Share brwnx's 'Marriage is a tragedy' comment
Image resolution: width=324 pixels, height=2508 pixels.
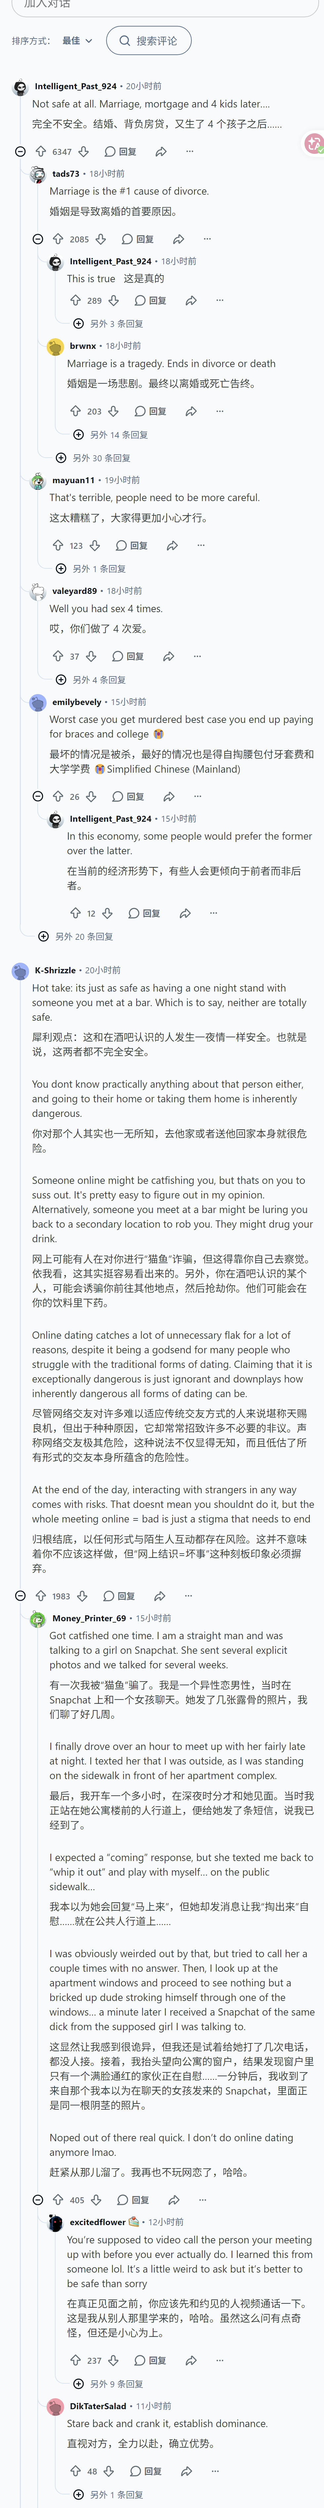tap(191, 411)
